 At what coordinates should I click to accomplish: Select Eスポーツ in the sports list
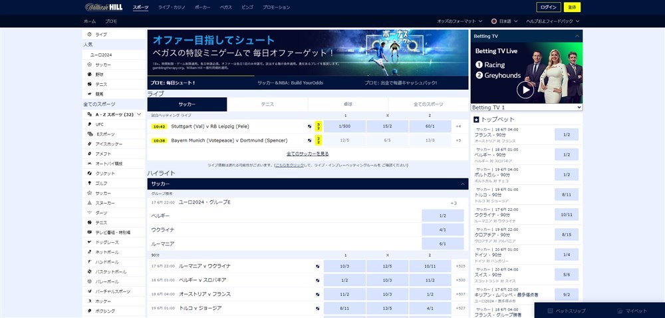tap(114, 134)
